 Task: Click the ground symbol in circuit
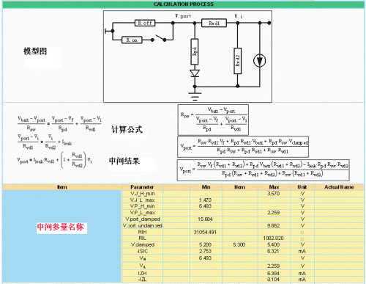(195, 96)
